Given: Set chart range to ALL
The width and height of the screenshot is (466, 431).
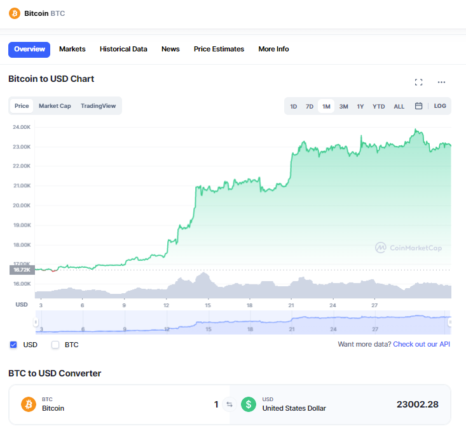Looking at the screenshot, I should pyautogui.click(x=399, y=106).
